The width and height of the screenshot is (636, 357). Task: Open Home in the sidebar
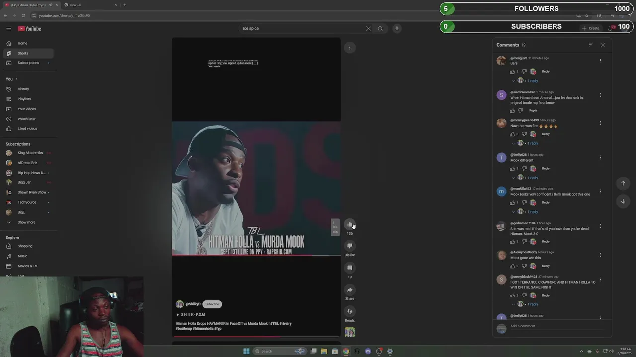(28, 43)
